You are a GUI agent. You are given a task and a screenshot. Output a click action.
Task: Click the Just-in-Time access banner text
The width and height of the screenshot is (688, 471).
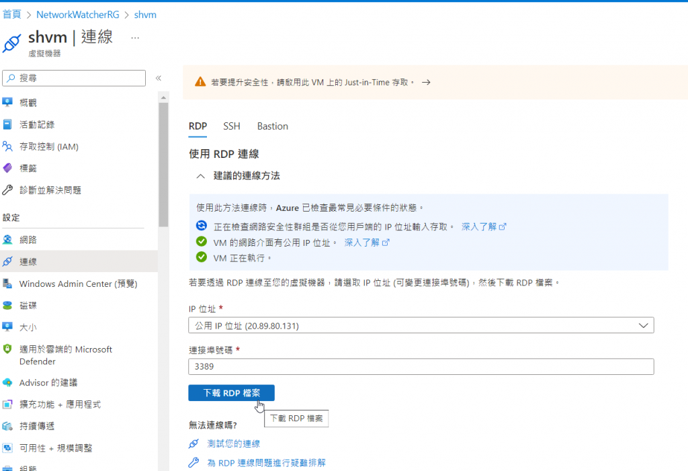click(312, 82)
